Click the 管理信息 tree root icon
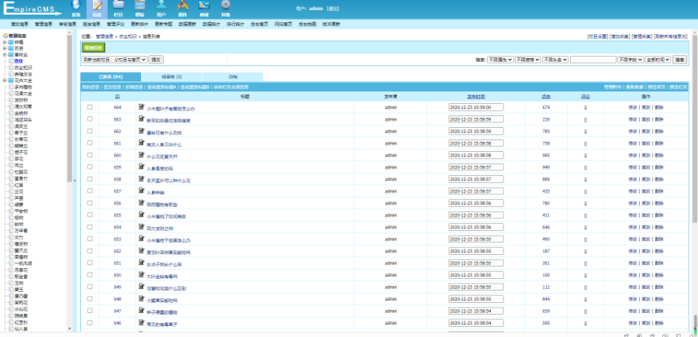The image size is (698, 337). [5, 36]
